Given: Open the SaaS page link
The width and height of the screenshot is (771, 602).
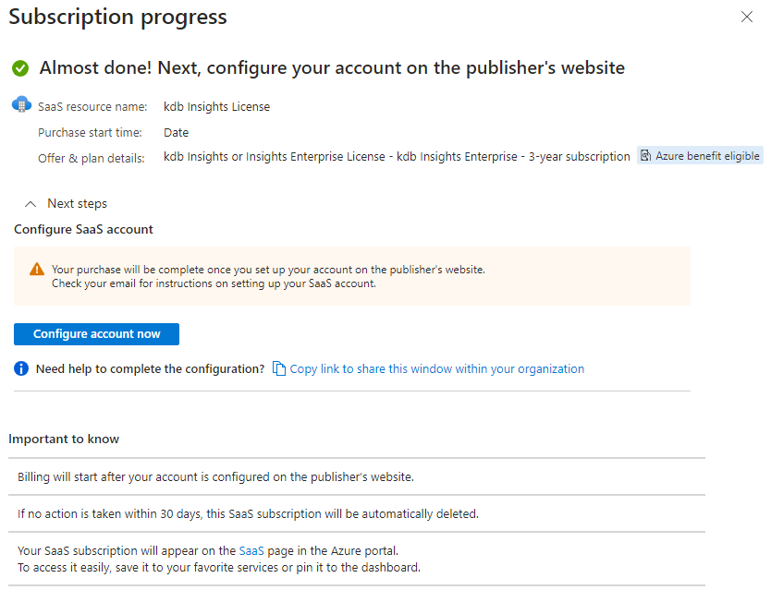Looking at the screenshot, I should 250,549.
